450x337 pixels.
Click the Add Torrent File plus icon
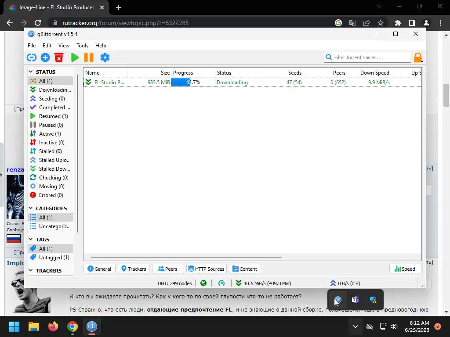45,57
